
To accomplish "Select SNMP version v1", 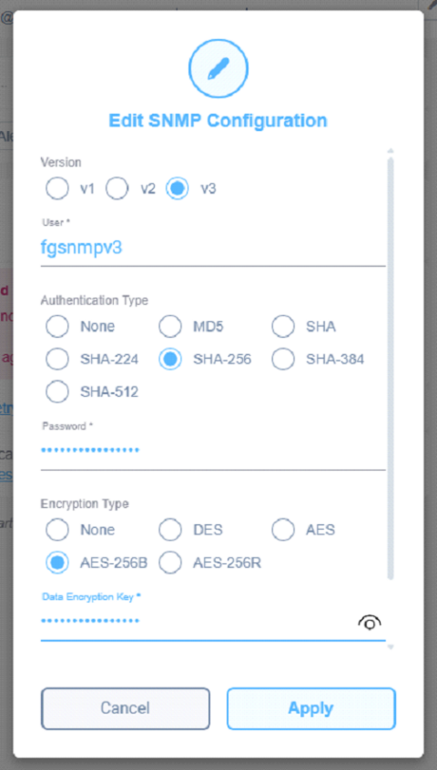I will 57,189.
